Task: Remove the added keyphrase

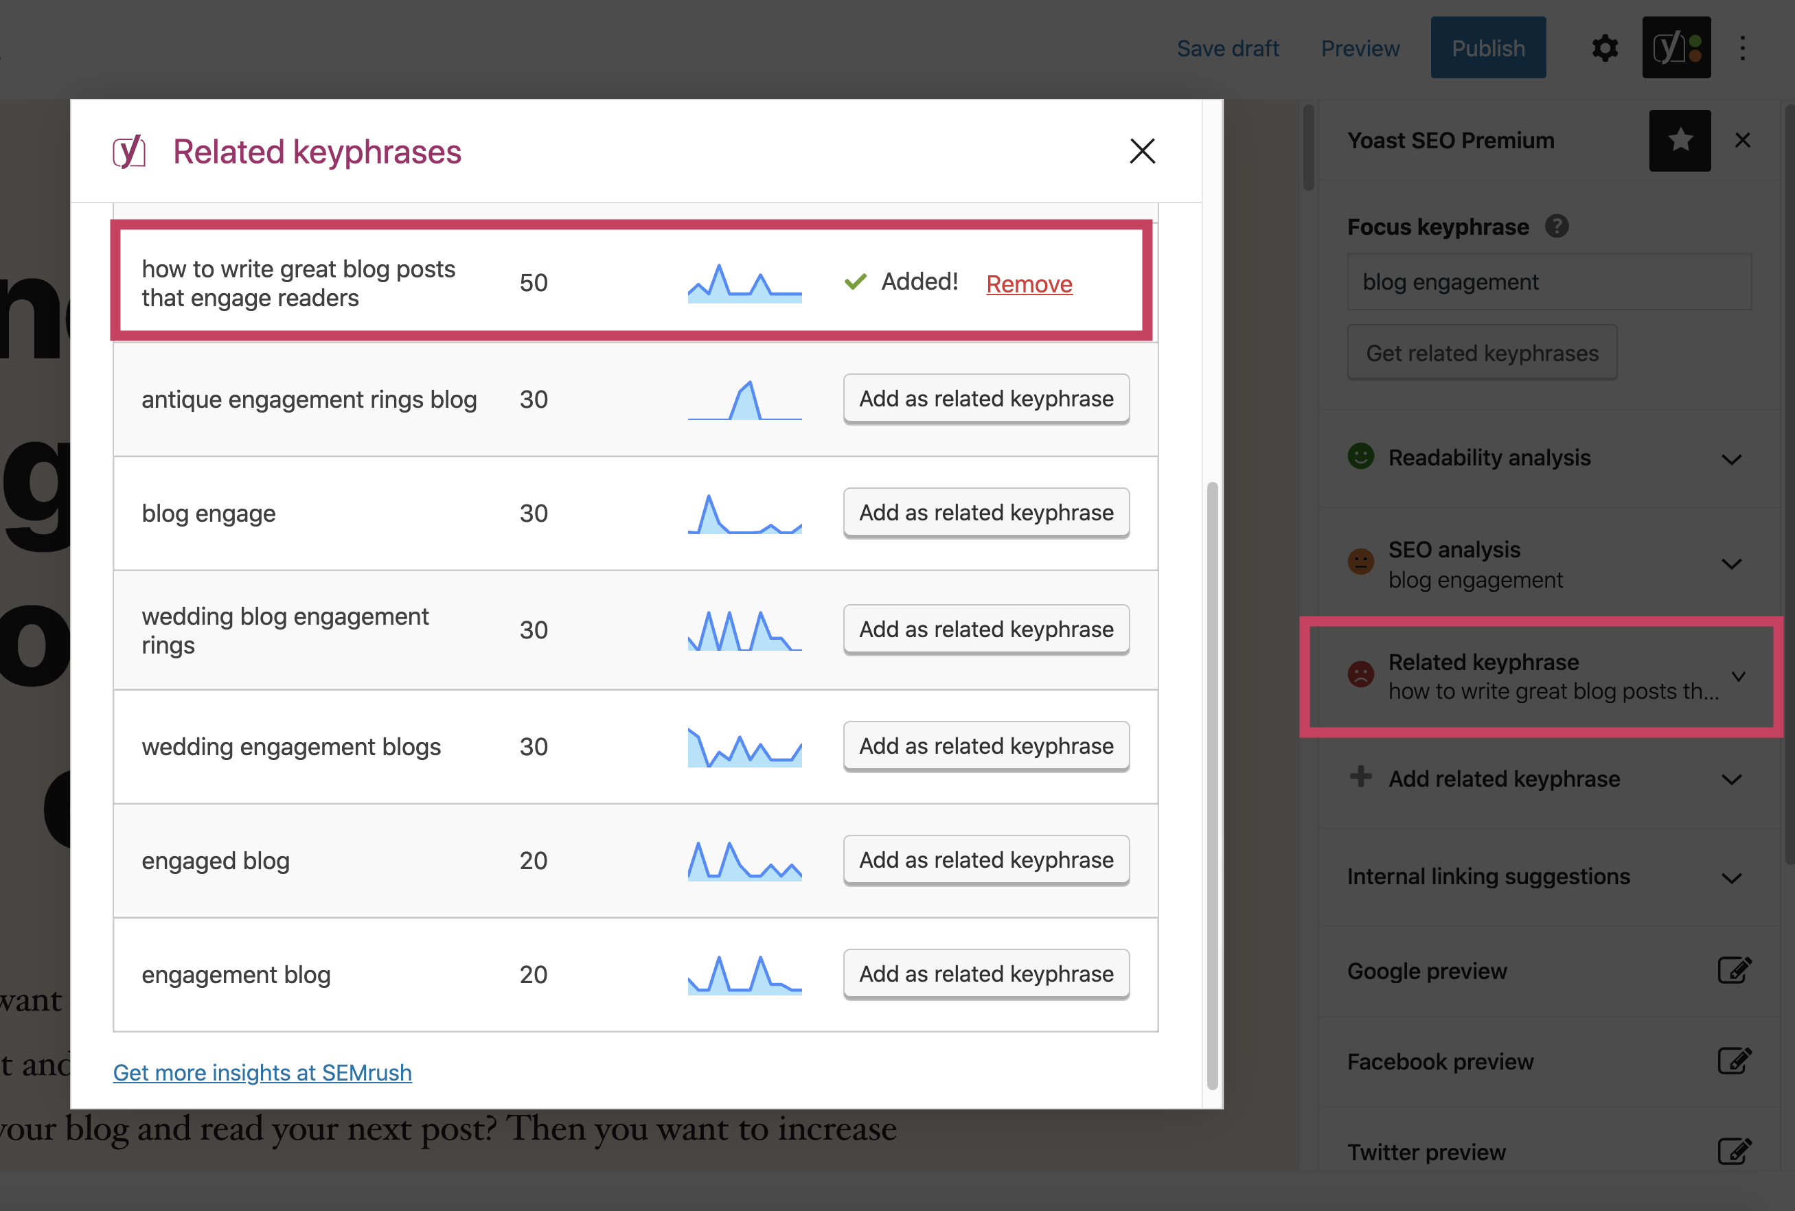Action: tap(1029, 284)
